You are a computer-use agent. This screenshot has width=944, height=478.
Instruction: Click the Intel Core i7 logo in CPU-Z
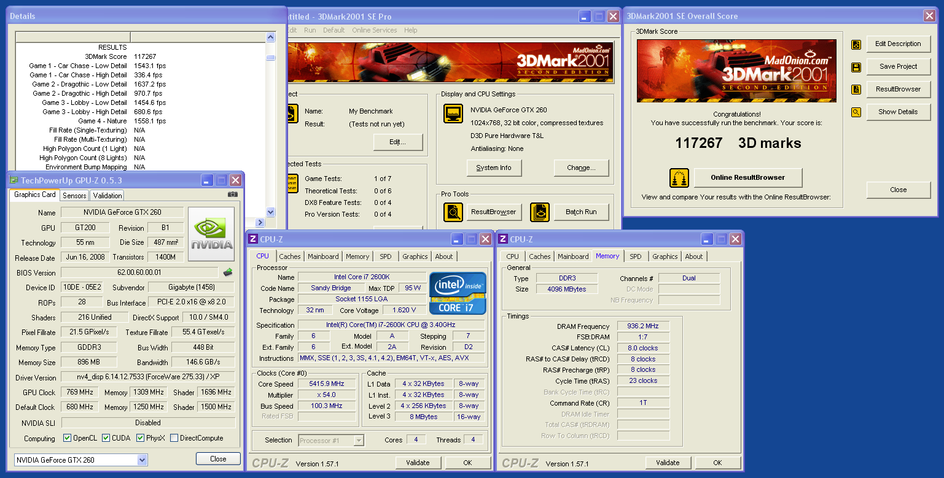click(458, 293)
